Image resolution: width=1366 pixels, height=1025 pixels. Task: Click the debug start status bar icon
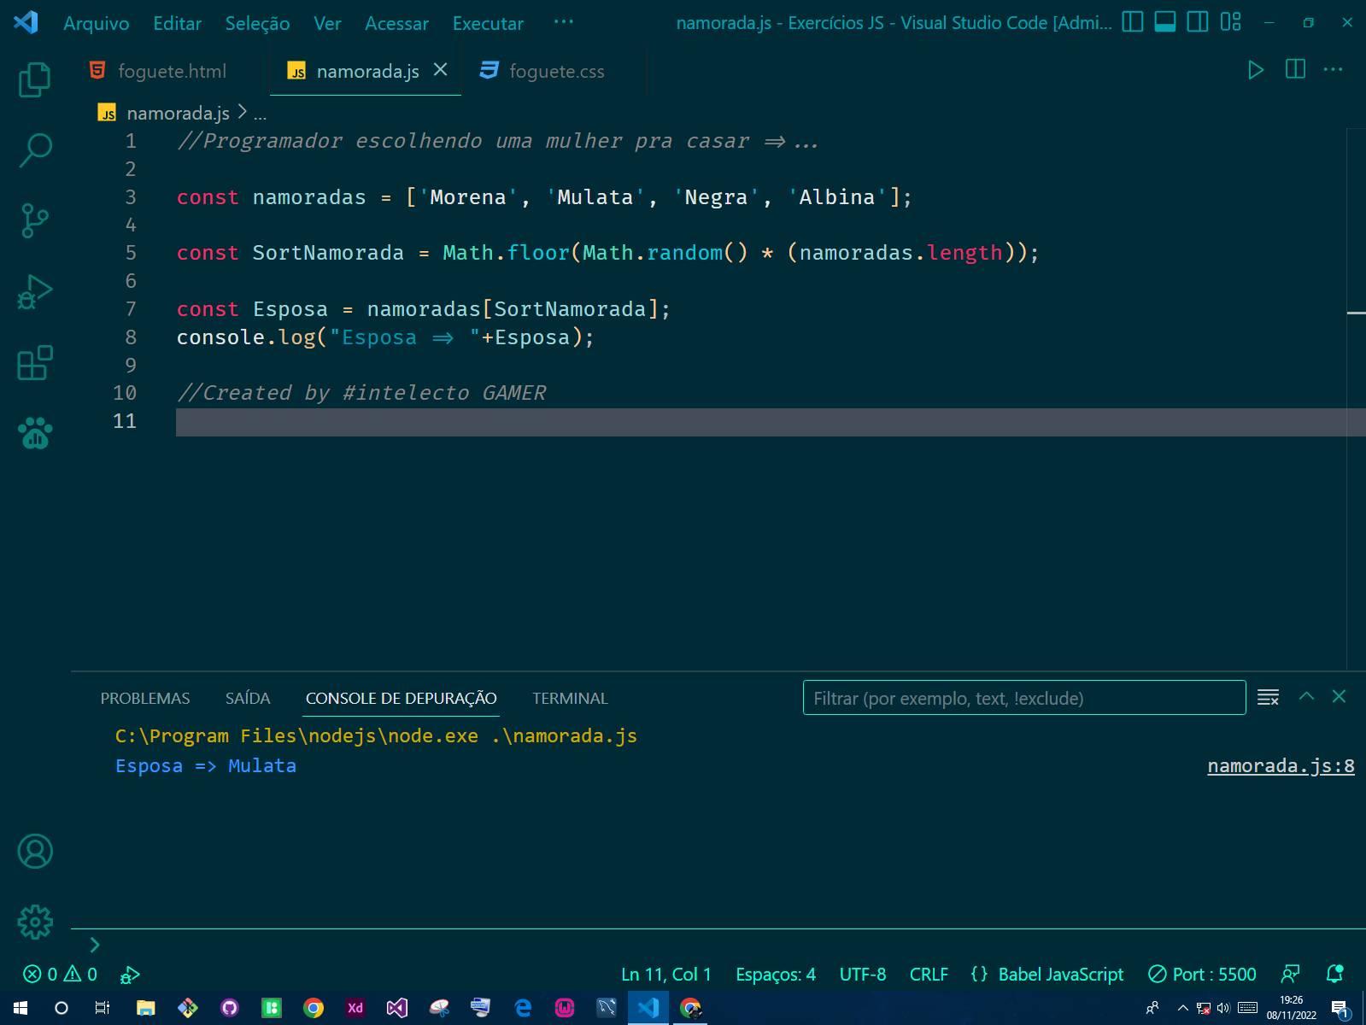click(x=129, y=974)
